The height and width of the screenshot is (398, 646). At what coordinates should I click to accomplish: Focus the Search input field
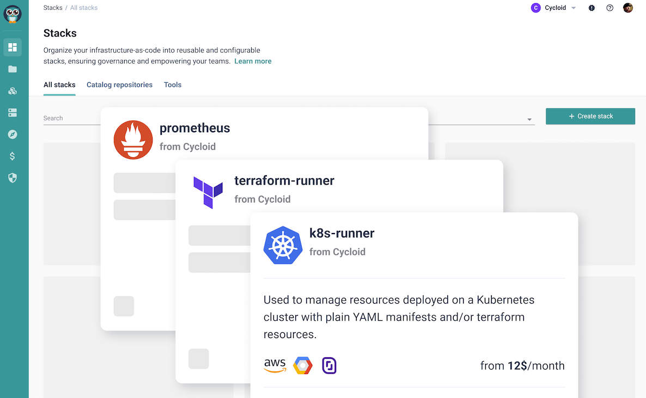tap(72, 118)
